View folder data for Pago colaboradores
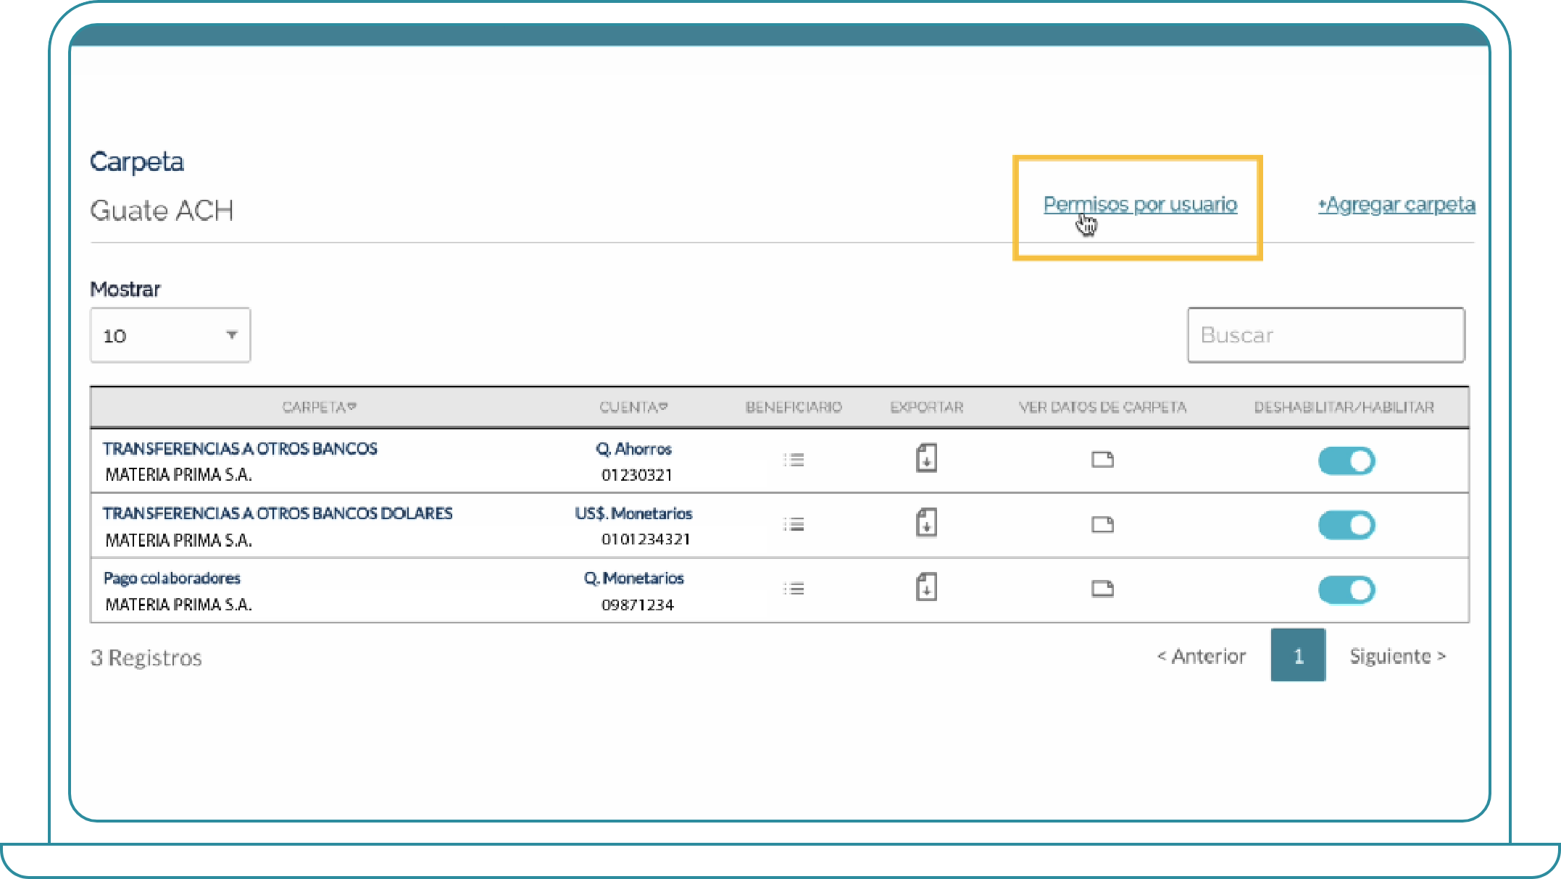 pos(1102,589)
